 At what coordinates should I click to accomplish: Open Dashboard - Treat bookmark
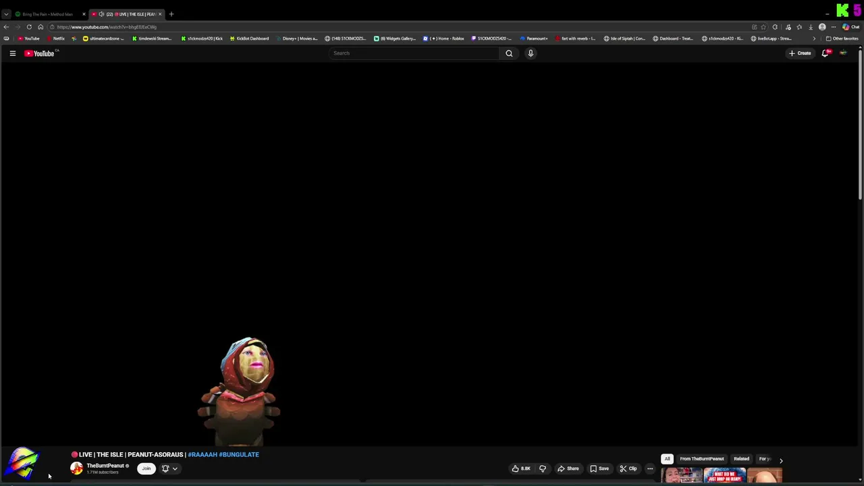click(673, 38)
